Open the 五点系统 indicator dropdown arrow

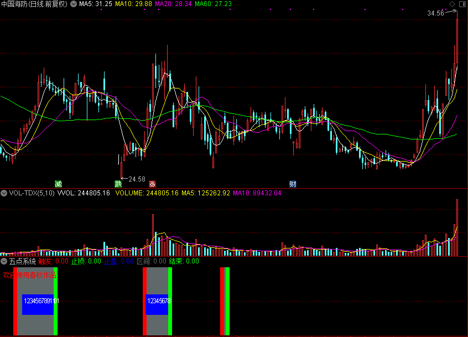[4, 261]
